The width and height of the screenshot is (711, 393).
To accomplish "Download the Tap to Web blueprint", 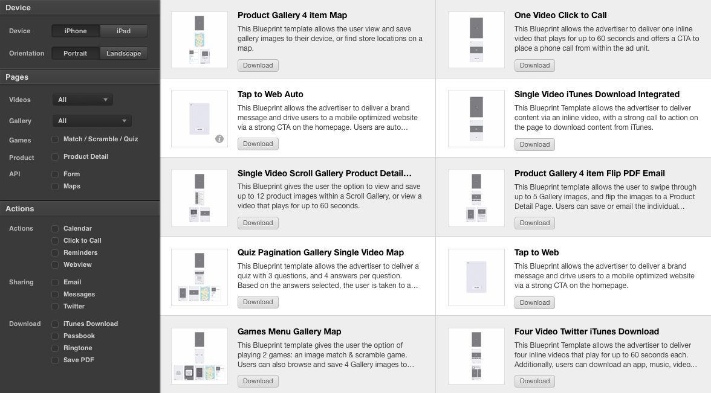I will coord(534,302).
